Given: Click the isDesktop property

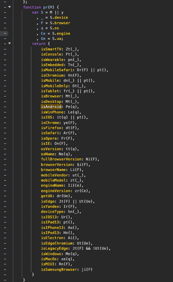Looking at the screenshot, I should point(51,101).
